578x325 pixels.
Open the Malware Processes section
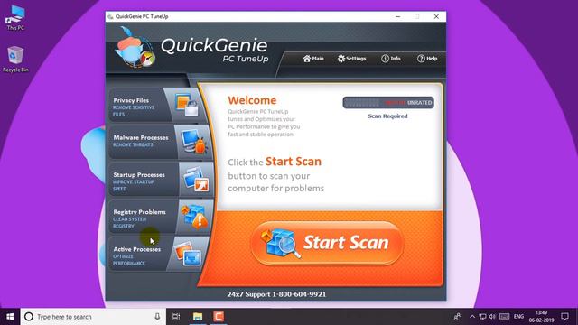click(161, 142)
